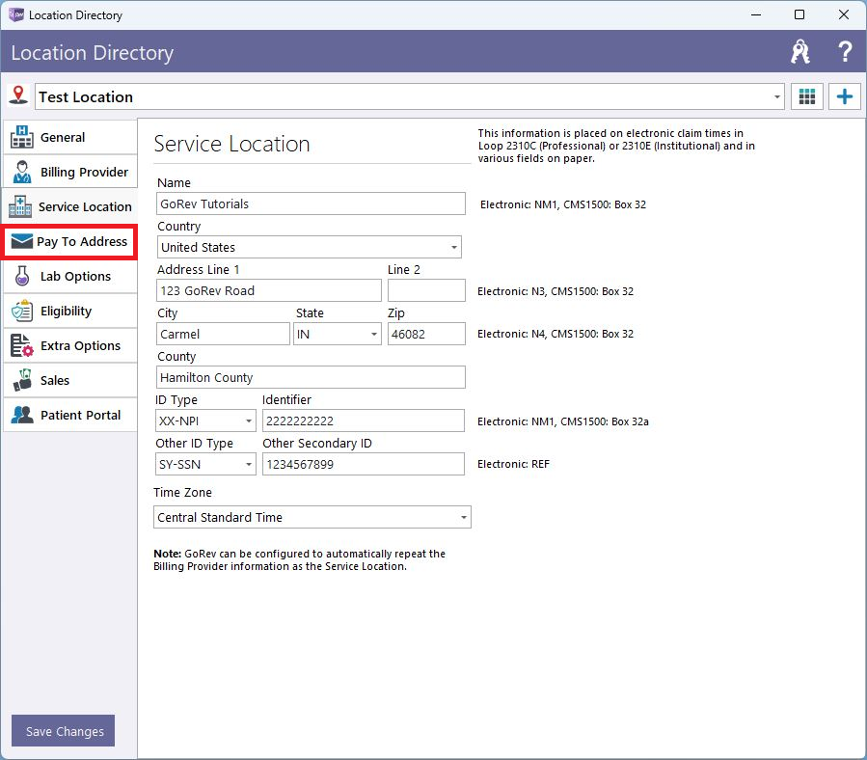Click the plus icon to add location
Image resolution: width=867 pixels, height=760 pixels.
[844, 96]
